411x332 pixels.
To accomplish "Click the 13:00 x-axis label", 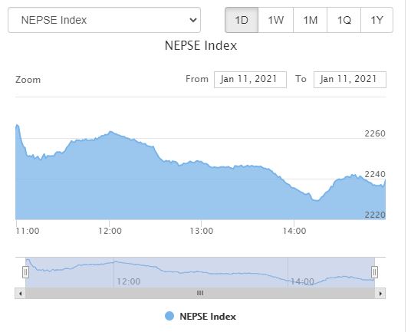I will pos(202,231).
